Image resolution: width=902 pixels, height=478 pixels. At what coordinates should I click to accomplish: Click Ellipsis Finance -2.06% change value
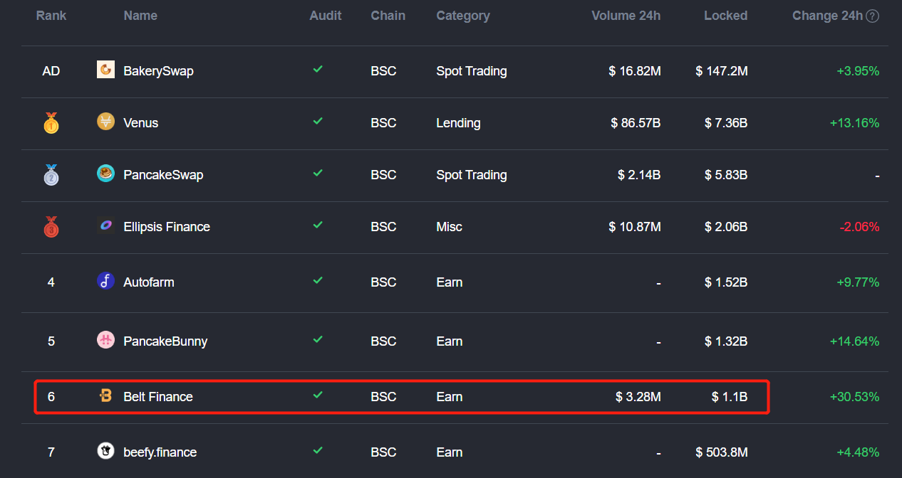(859, 227)
